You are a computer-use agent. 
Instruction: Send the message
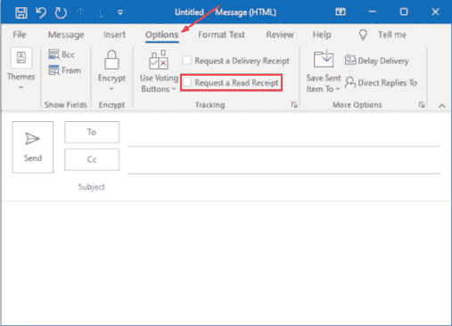pyautogui.click(x=33, y=147)
